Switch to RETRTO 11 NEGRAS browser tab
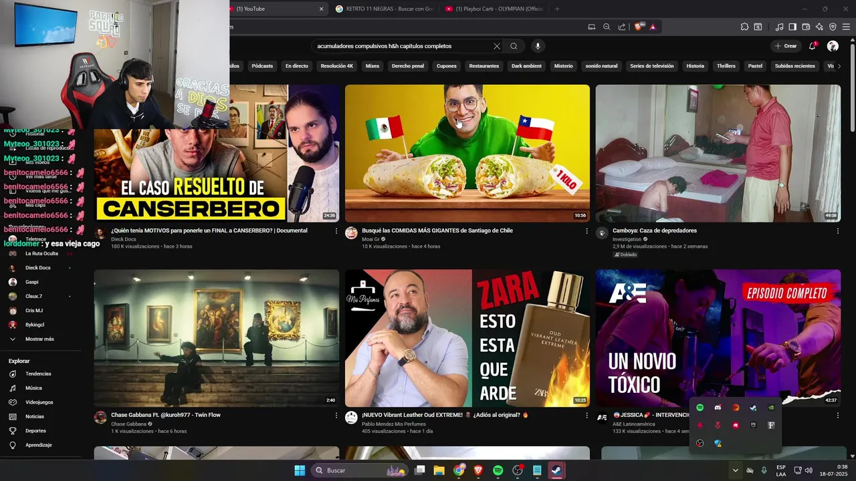Screen dimensions: 856x481 (x=384, y=9)
